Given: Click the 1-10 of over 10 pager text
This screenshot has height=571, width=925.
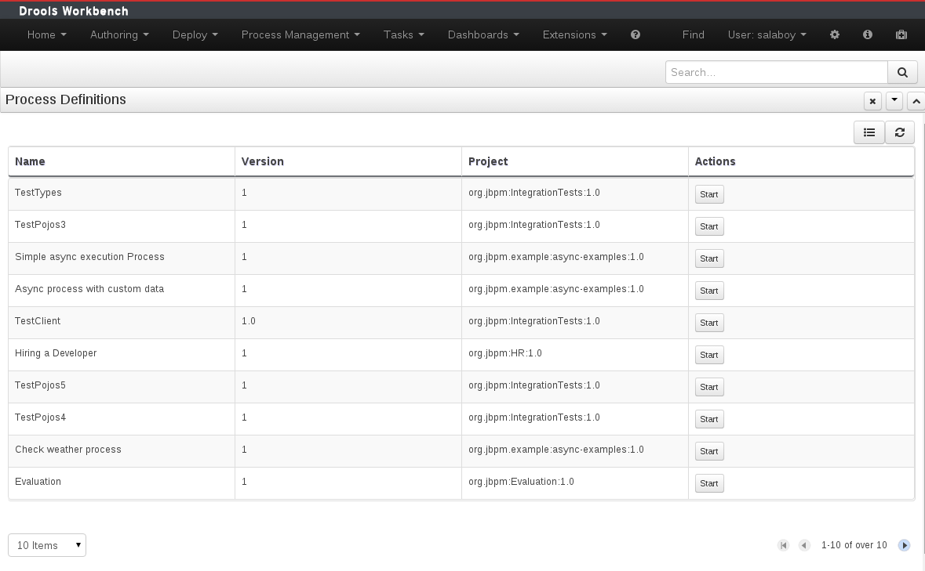Looking at the screenshot, I should tap(854, 545).
